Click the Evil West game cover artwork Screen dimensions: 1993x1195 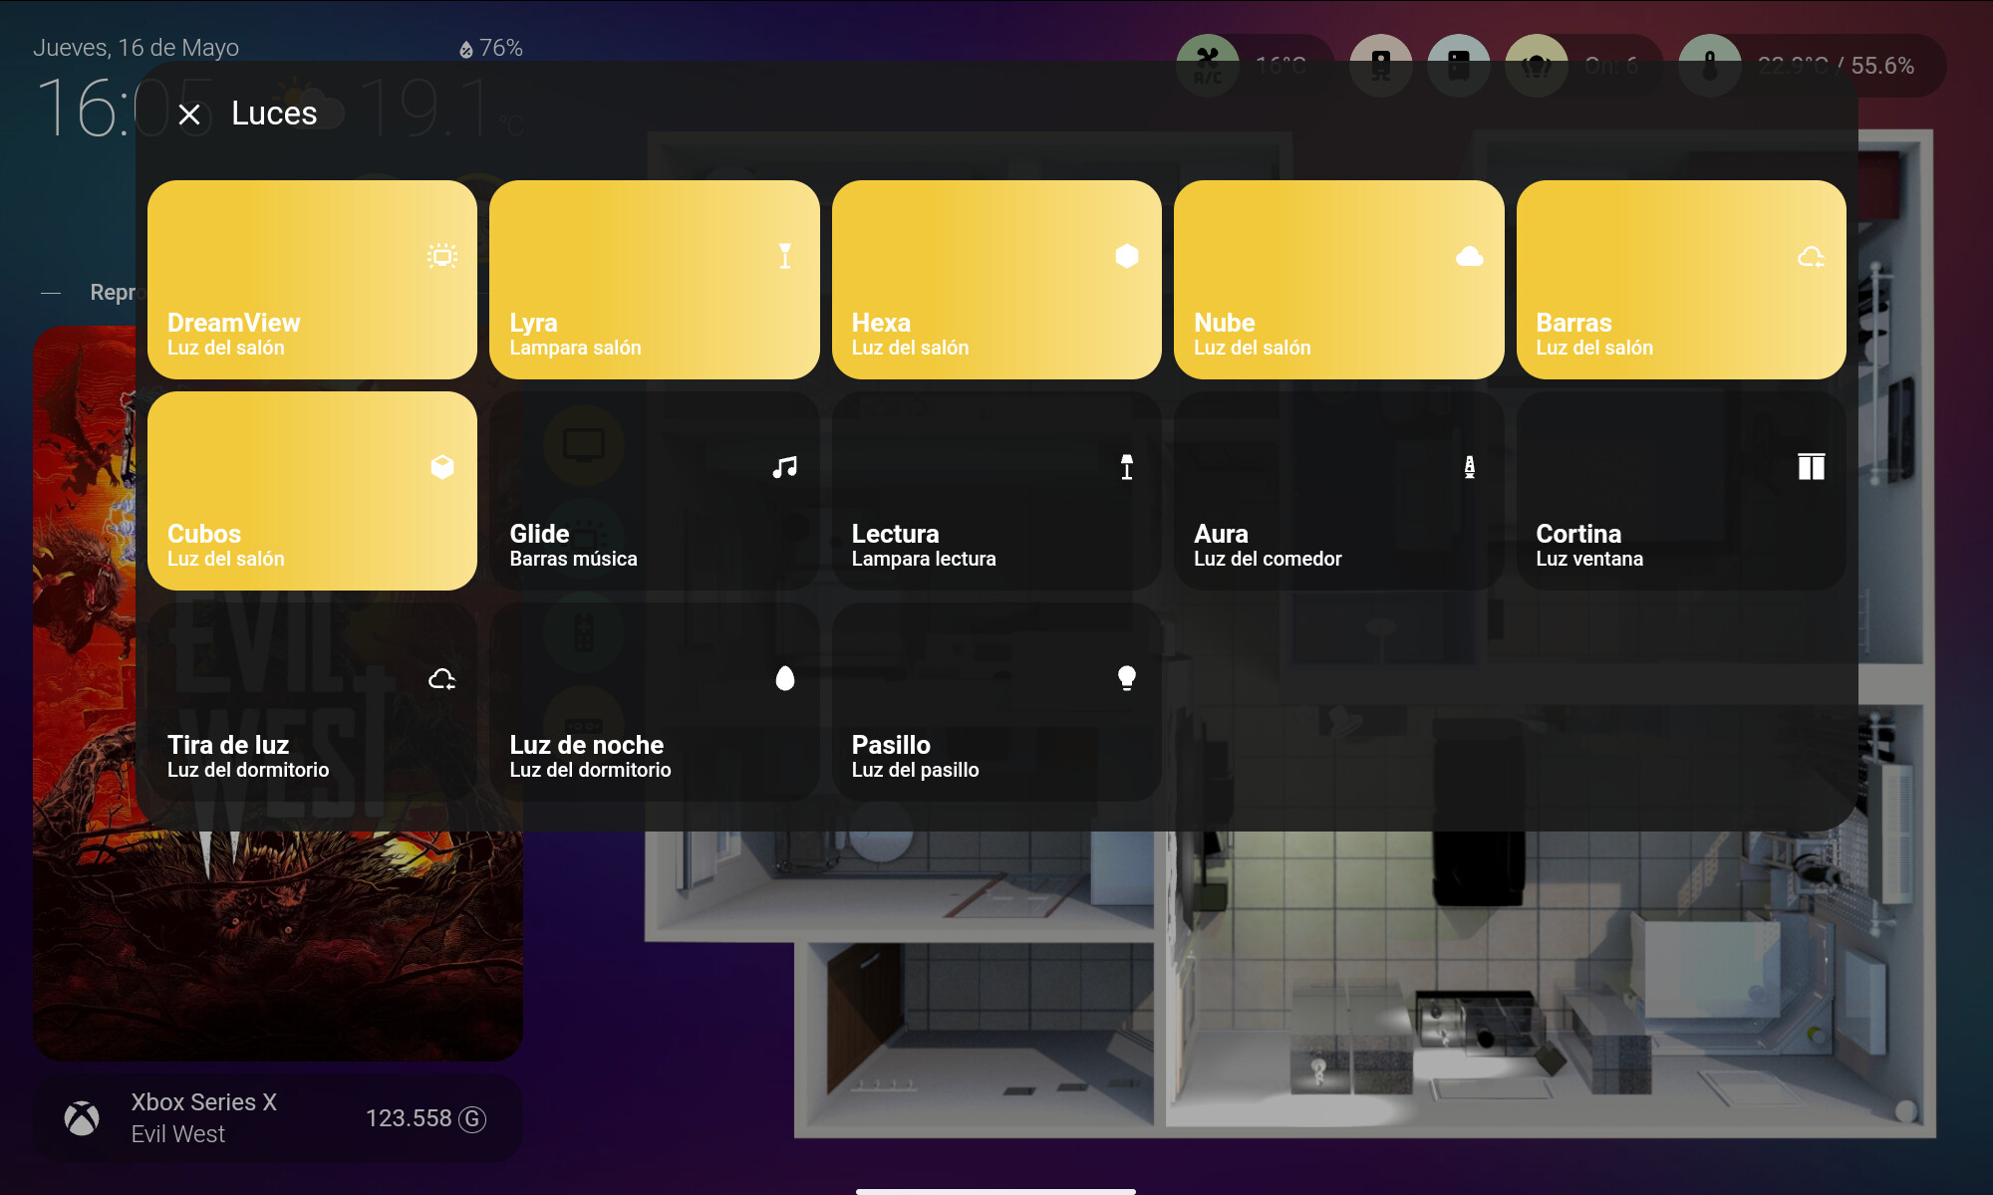tap(279, 946)
